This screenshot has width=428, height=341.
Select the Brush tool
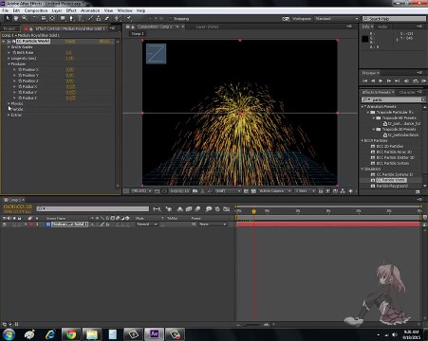point(90,19)
